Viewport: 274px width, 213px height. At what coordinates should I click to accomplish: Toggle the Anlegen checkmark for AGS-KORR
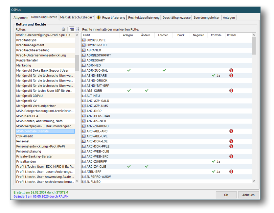pos(129,90)
